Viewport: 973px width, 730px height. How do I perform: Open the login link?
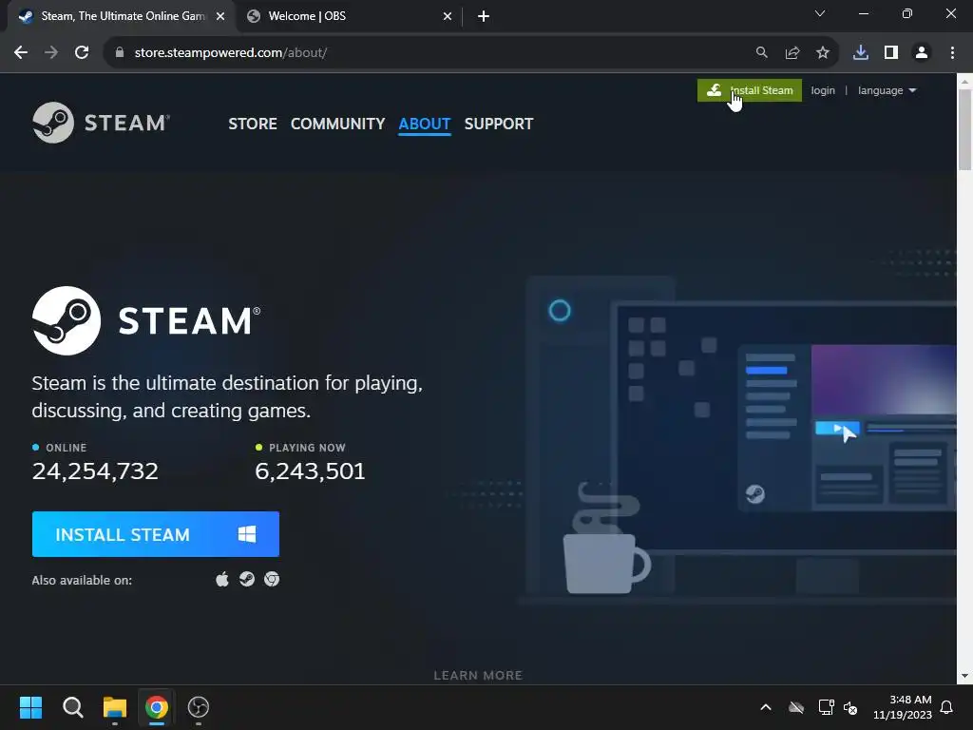[x=822, y=90]
